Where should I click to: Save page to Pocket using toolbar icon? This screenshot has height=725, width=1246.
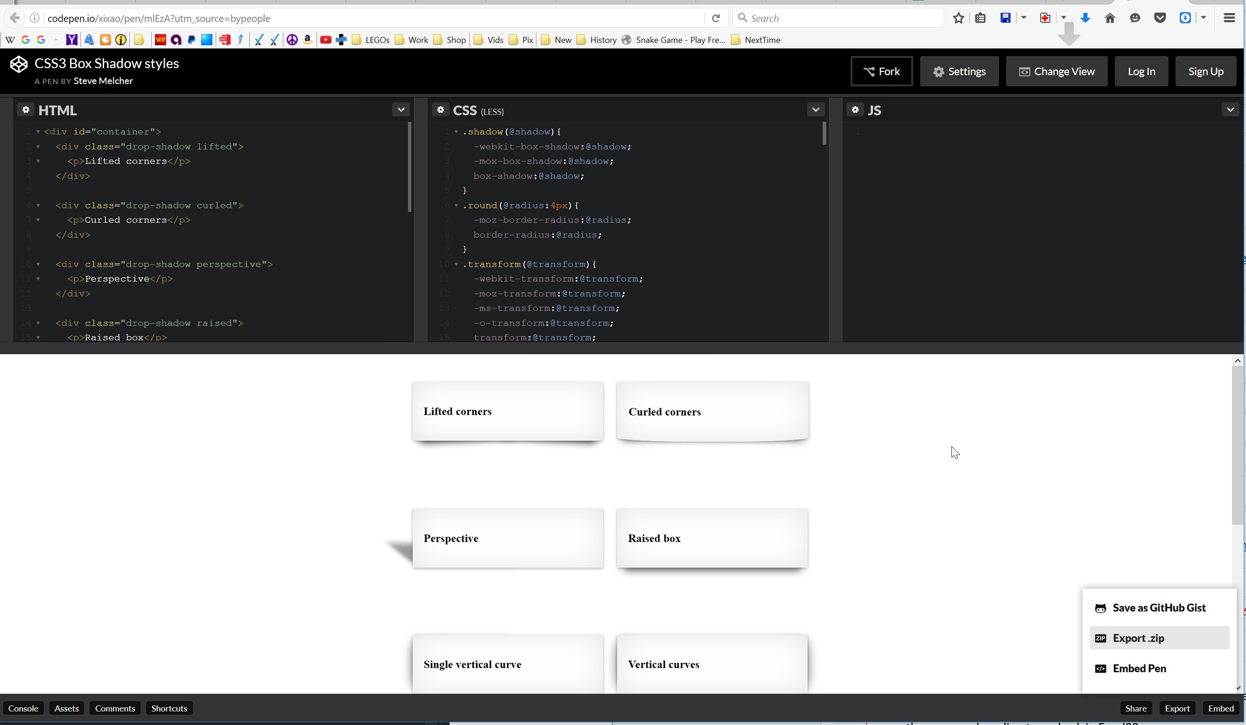pyautogui.click(x=1160, y=18)
